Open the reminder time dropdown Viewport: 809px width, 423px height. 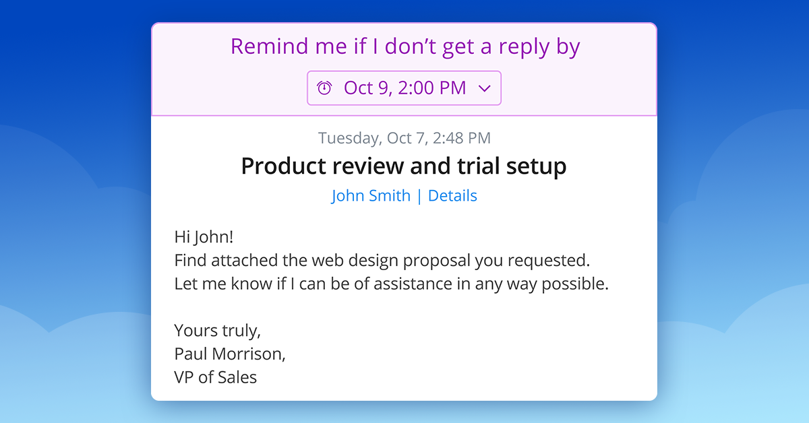click(403, 88)
